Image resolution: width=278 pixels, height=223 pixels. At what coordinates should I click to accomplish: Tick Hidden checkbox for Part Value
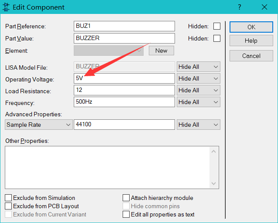point(217,38)
